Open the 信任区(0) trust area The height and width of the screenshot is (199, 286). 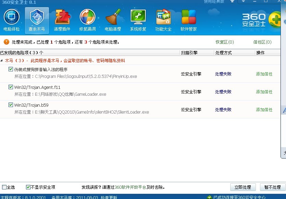pyautogui.click(x=262, y=42)
